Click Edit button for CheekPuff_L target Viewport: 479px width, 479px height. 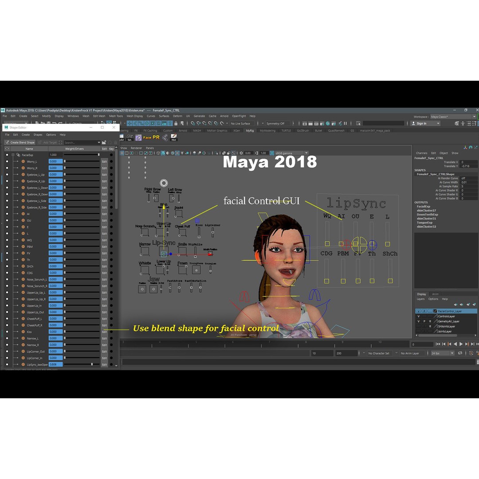point(104,319)
